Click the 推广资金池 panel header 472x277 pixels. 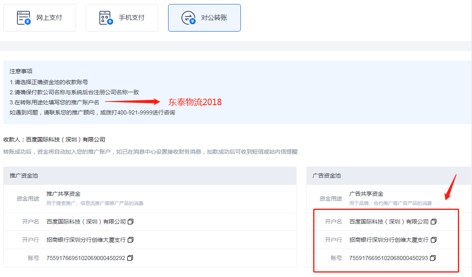coord(150,176)
